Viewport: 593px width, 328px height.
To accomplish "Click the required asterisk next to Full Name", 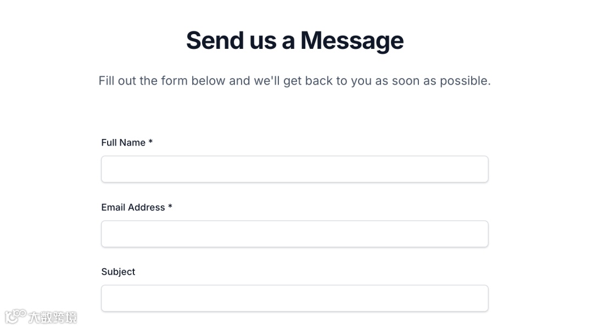I will [x=150, y=142].
